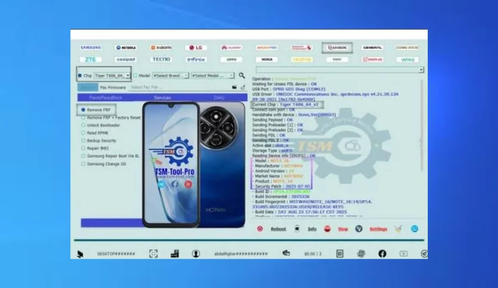Click the credits wallet icon near $0.00

(x=286, y=253)
